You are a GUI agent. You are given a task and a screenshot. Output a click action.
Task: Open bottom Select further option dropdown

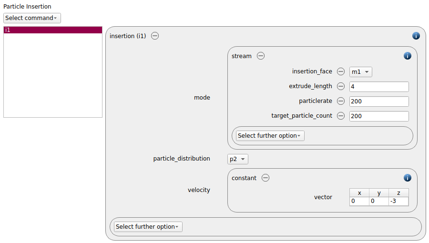[x=148, y=227]
